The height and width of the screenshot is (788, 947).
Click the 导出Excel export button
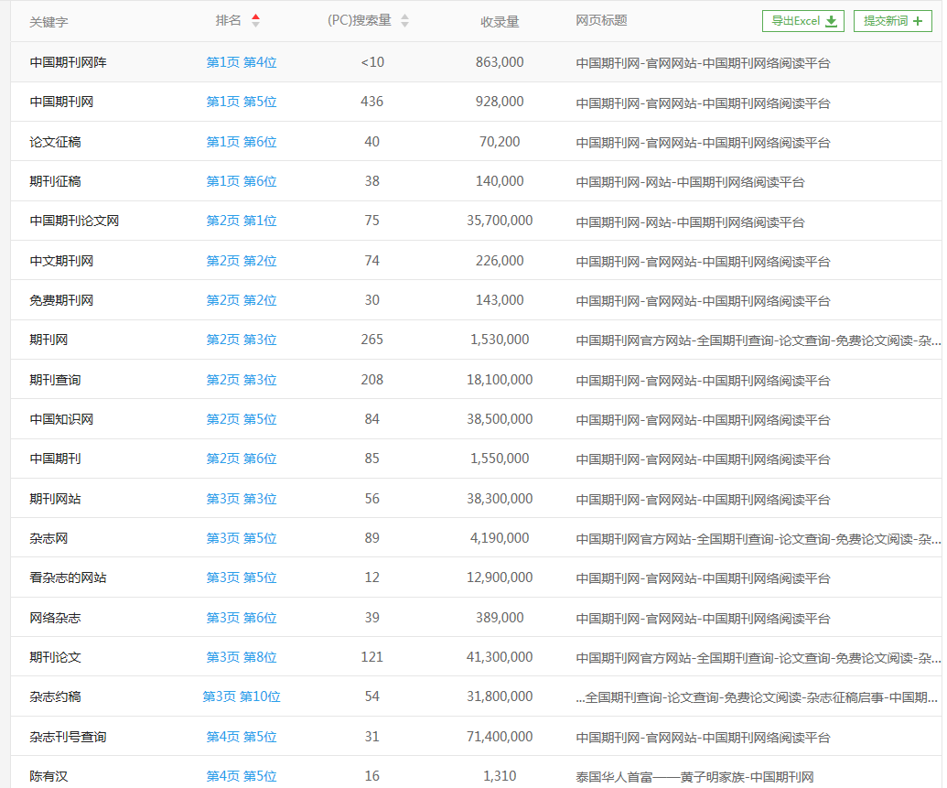click(802, 20)
